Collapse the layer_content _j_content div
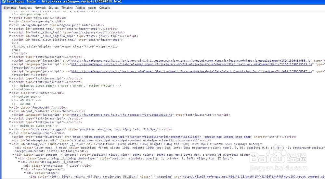The height and width of the screenshot is (179, 325). tap(13, 155)
